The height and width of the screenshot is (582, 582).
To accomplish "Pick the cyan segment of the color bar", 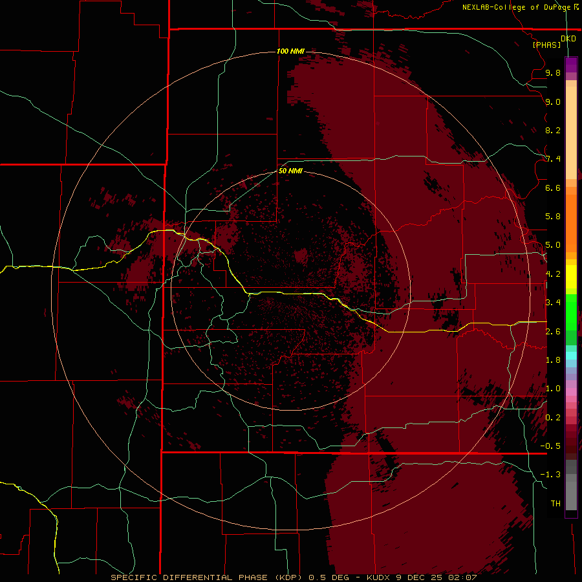I will [571, 356].
